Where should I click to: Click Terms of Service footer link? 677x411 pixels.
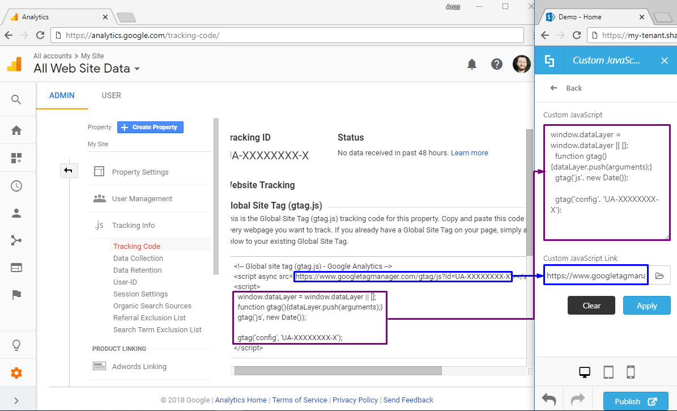pyautogui.click(x=300, y=400)
